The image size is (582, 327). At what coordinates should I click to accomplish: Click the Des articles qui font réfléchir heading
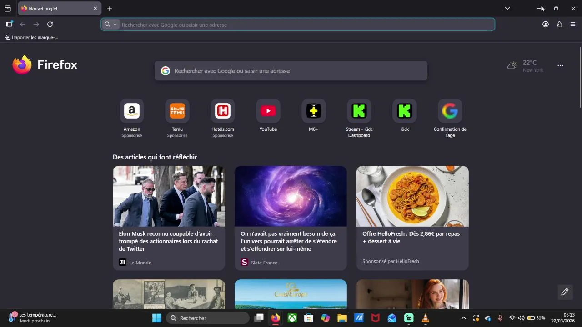(x=155, y=157)
